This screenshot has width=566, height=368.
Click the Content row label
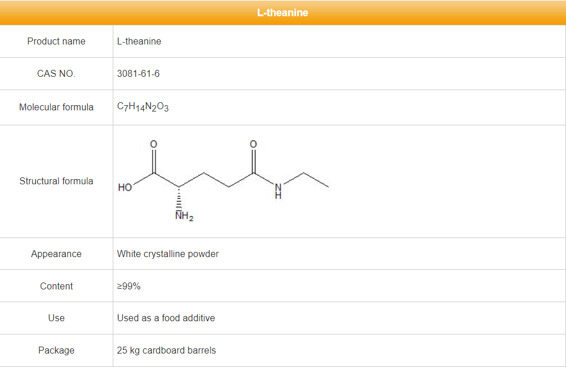tap(56, 287)
